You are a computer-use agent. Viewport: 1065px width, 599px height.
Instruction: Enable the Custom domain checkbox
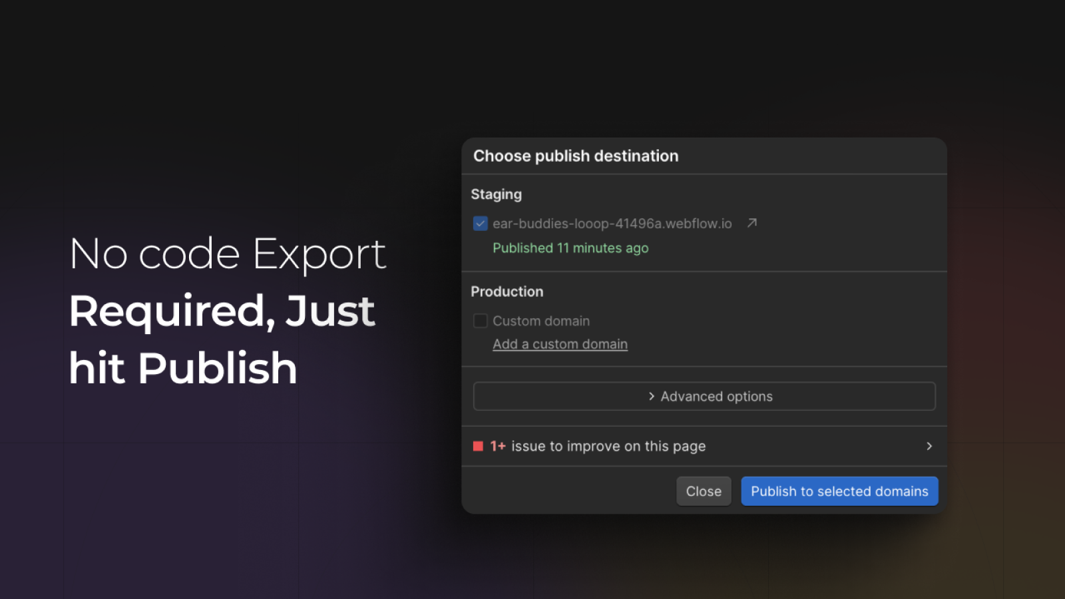coord(480,321)
